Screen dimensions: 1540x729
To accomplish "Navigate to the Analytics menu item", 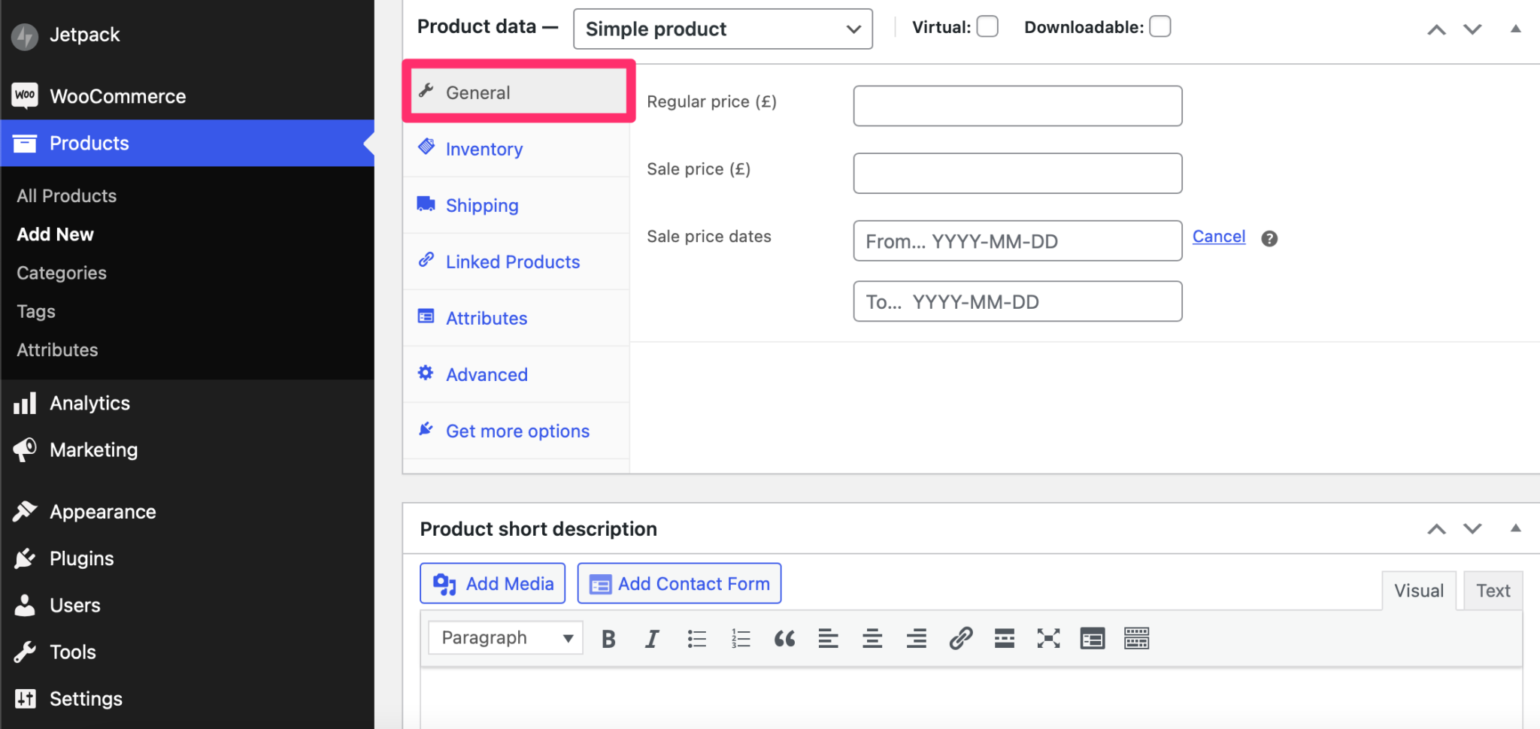I will [89, 403].
